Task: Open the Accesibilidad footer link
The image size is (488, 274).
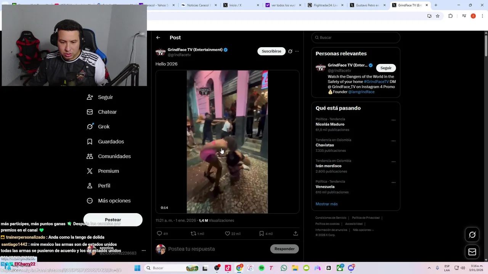Action: 354,224
